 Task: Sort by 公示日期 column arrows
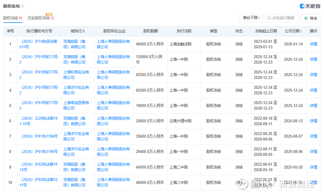tap(301, 31)
